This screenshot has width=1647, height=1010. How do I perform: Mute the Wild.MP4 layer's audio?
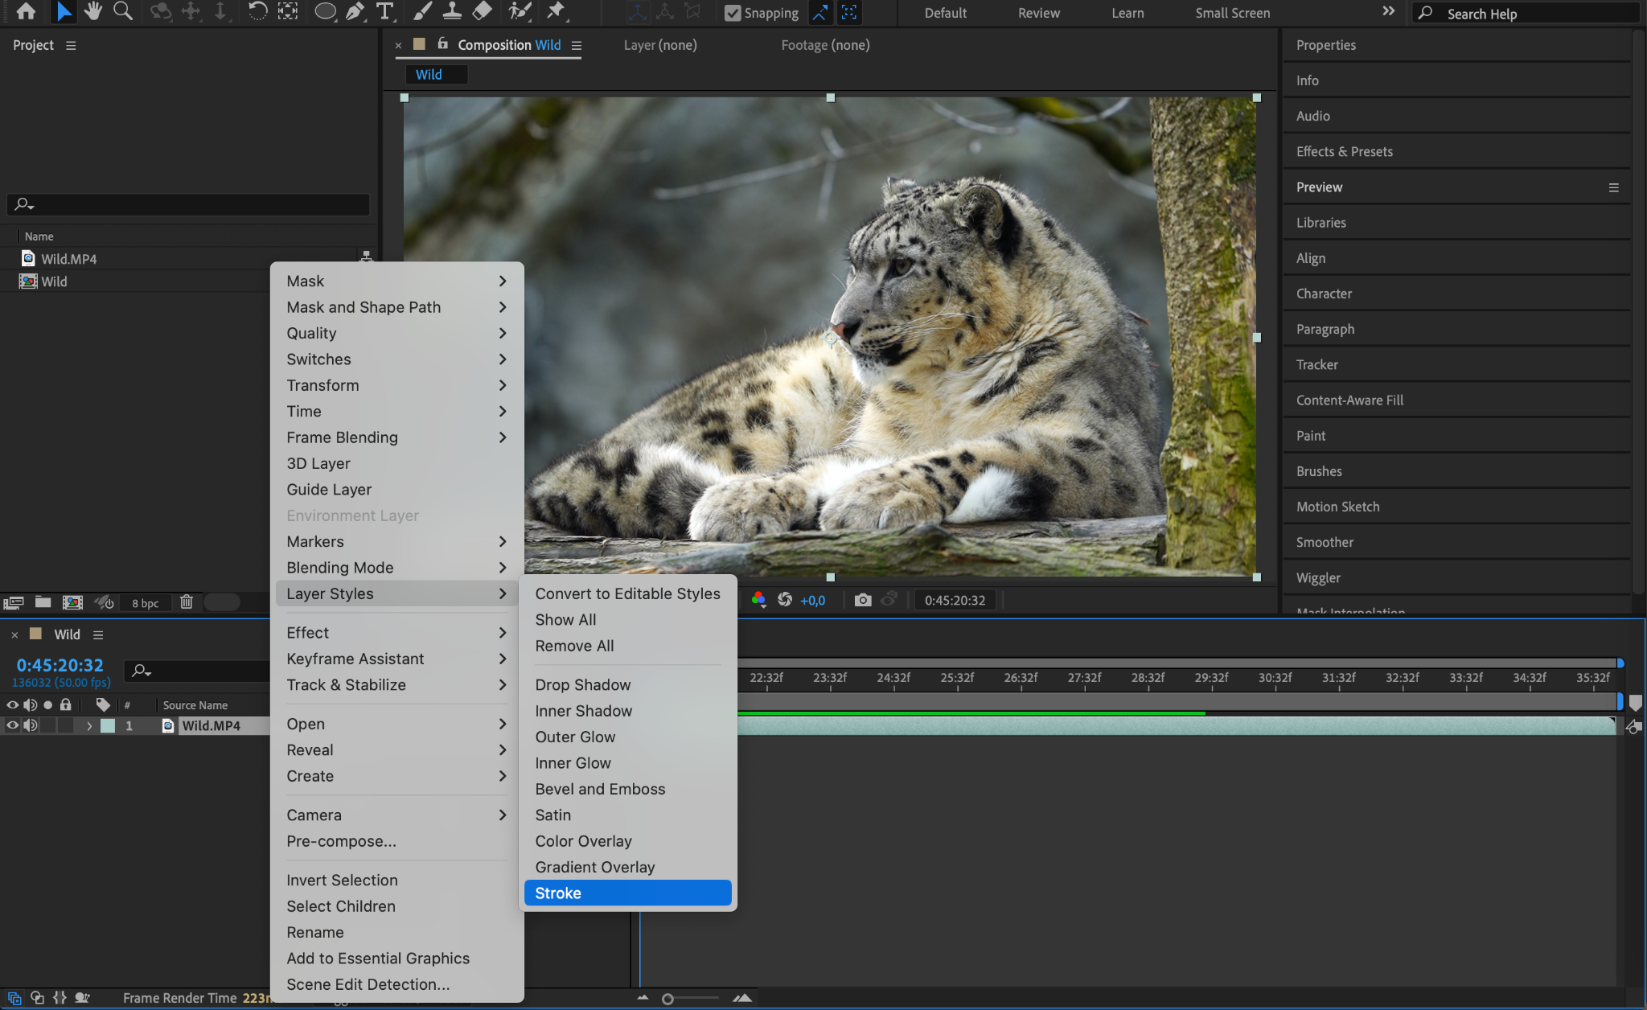click(x=31, y=725)
